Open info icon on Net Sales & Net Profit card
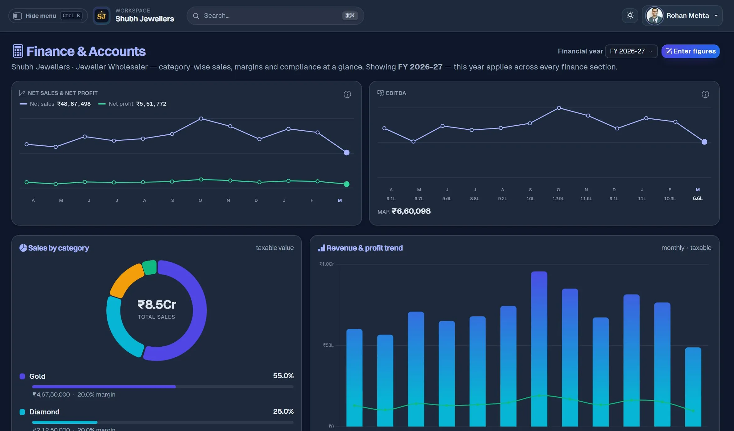 click(347, 94)
